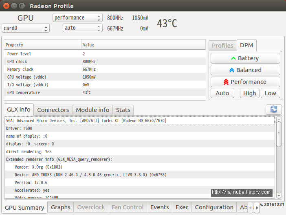Switch to the Connectors tab

(53, 110)
